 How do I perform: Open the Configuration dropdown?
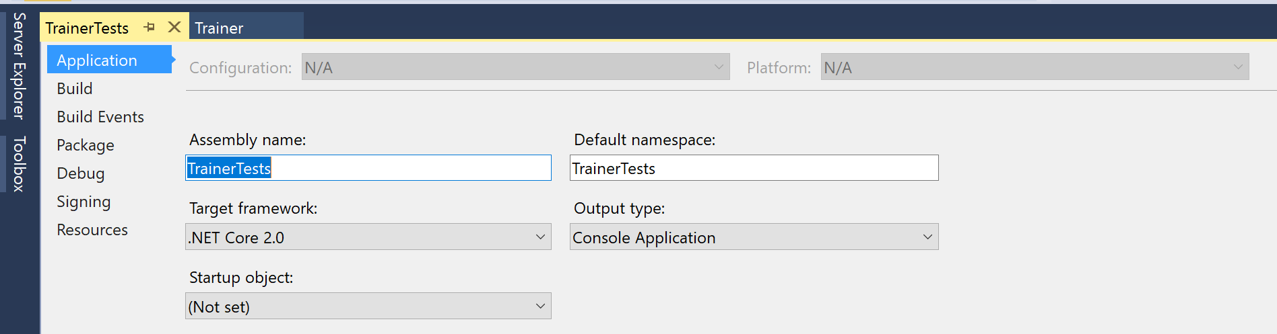coord(516,67)
